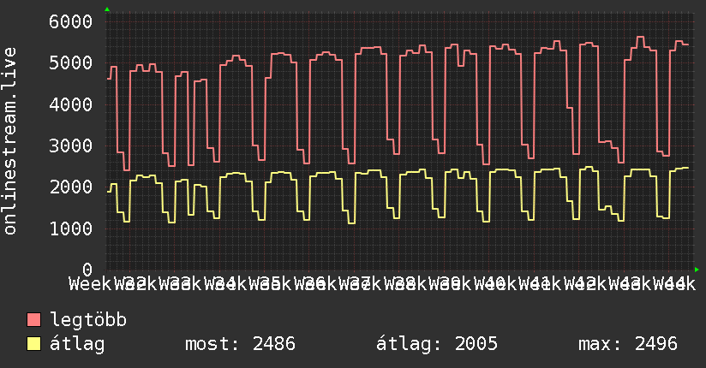Select the 'legtöbb' legend label
706x368 pixels.
88,320
